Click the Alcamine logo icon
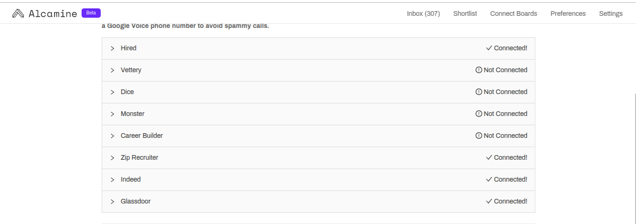636x224 pixels. click(x=18, y=14)
